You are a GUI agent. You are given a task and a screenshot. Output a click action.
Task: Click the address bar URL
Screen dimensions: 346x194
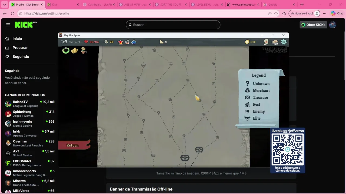46,13
